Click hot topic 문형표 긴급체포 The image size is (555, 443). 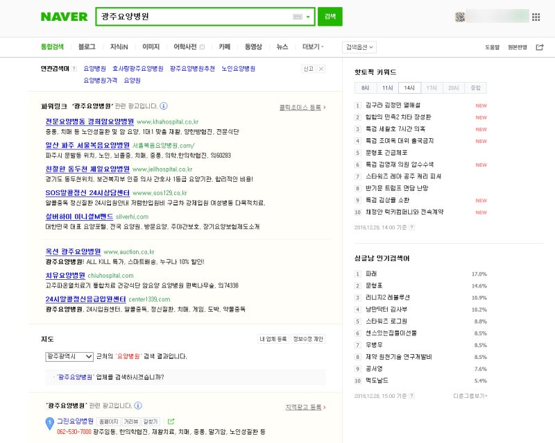click(x=386, y=153)
